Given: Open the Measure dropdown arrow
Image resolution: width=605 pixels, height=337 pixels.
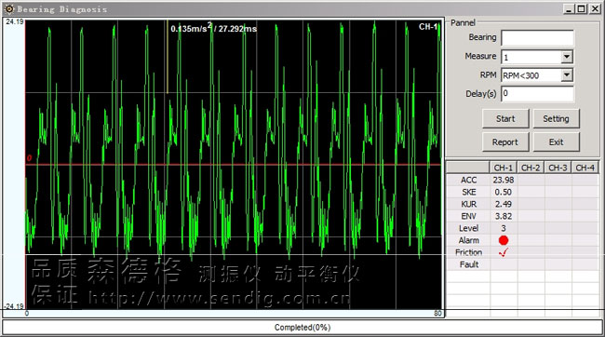Looking at the screenshot, I should 567,57.
